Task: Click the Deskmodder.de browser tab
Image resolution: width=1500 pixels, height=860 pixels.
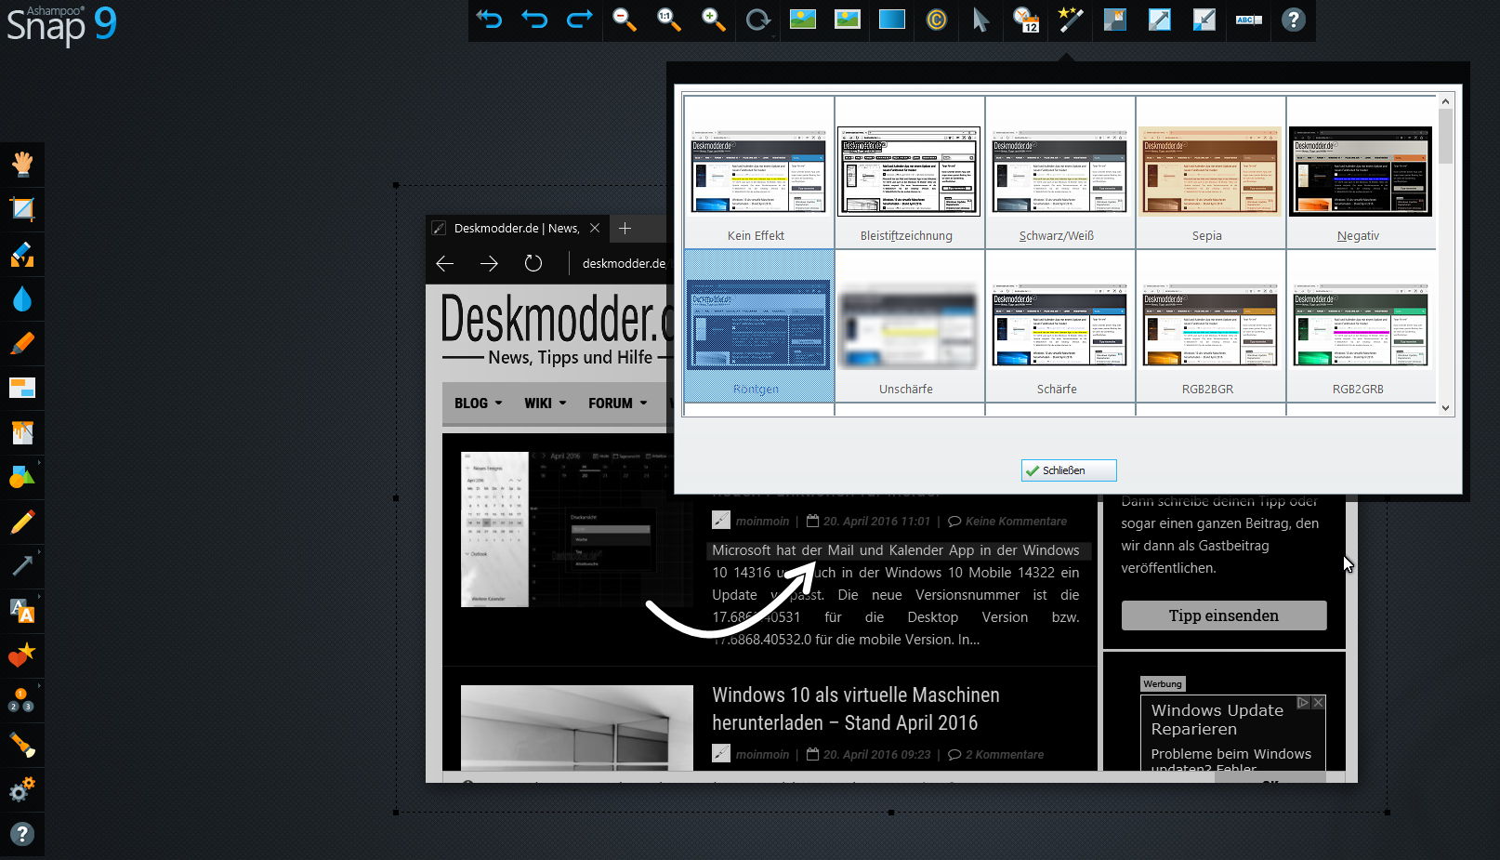Action: [x=516, y=228]
